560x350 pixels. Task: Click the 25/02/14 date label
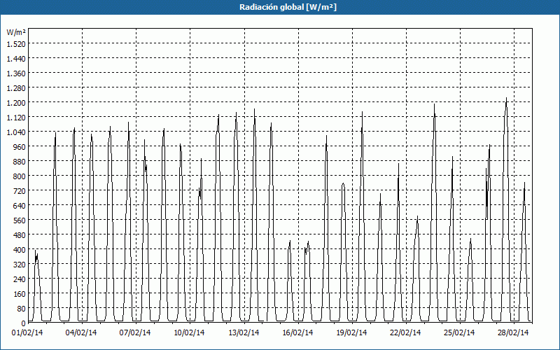[x=459, y=333]
